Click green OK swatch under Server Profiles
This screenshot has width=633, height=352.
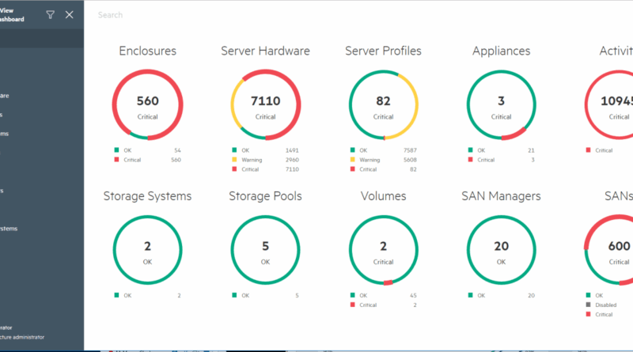353,150
